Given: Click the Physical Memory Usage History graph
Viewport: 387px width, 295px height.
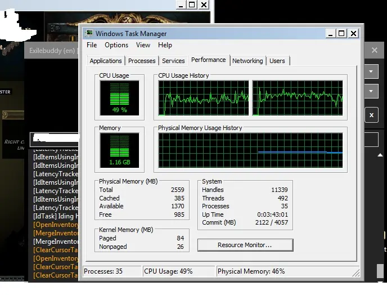Looking at the screenshot, I should coord(250,150).
